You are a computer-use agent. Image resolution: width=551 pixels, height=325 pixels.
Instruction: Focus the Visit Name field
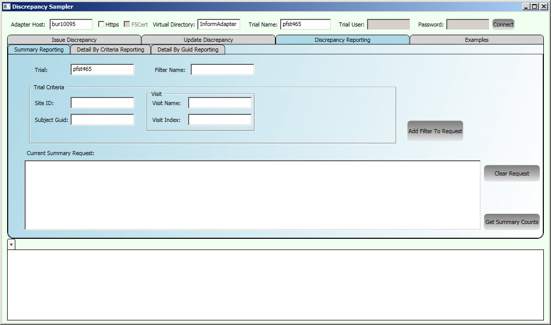220,103
